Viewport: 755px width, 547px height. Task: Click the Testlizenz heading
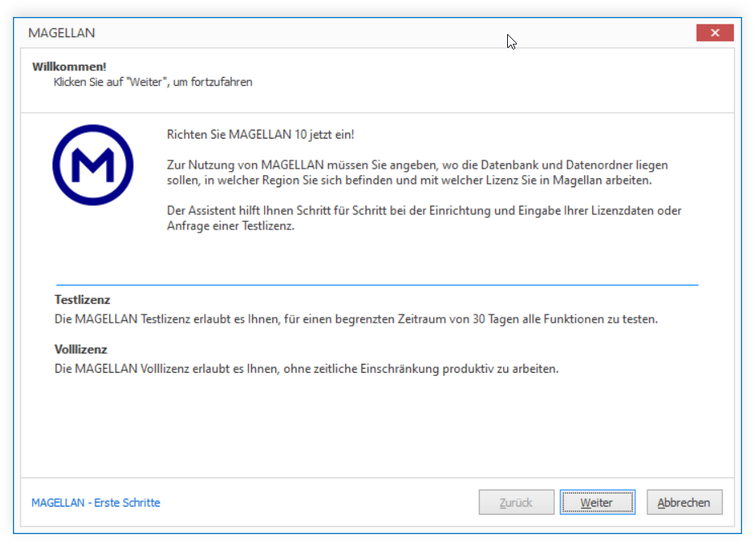(x=83, y=300)
